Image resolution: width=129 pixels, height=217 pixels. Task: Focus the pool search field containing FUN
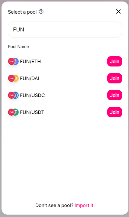click(65, 30)
